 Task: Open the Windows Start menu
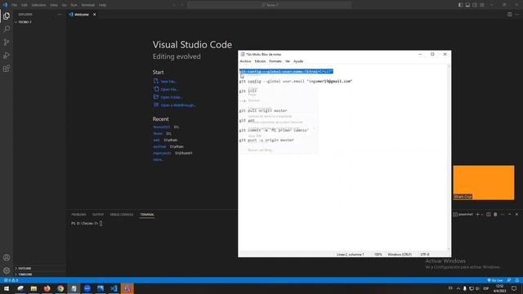(7, 288)
